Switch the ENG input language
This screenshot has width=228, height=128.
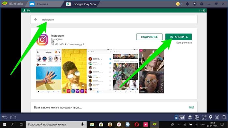pos(202,124)
